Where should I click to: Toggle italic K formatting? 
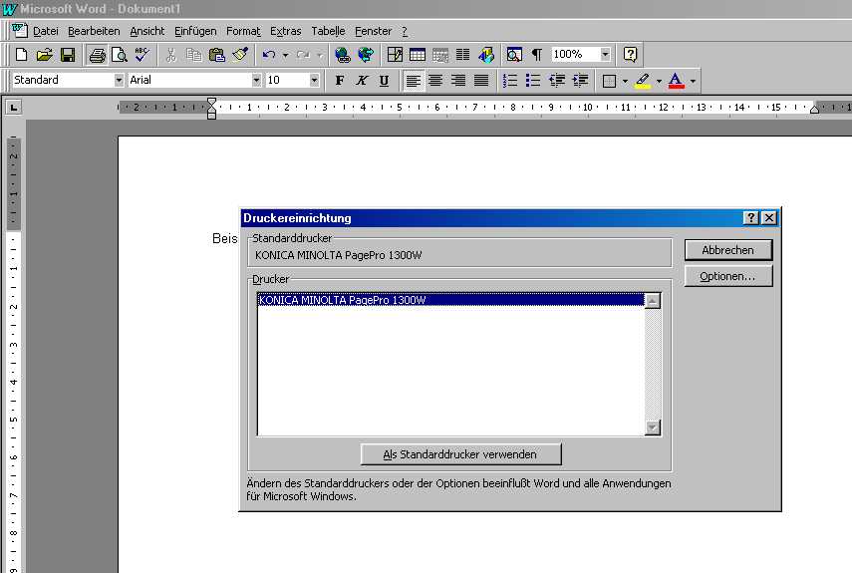point(362,81)
